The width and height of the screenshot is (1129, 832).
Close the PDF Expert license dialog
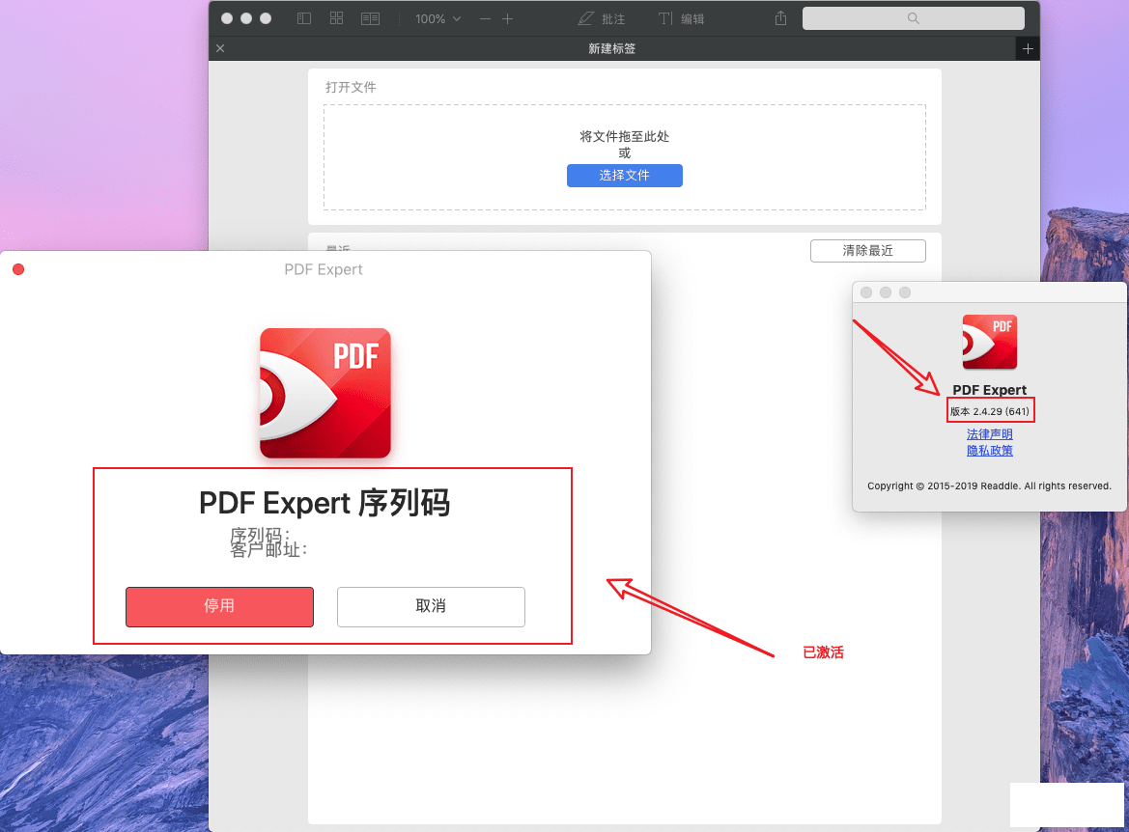click(x=18, y=269)
